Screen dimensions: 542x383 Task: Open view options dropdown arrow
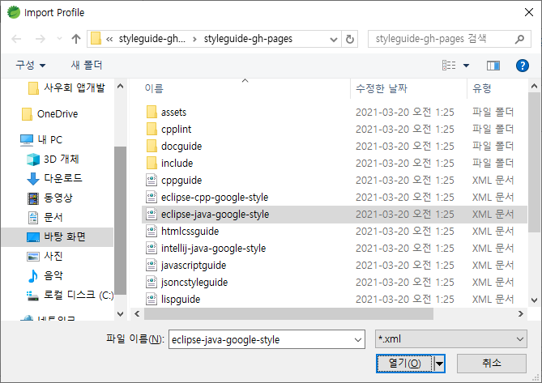point(466,66)
